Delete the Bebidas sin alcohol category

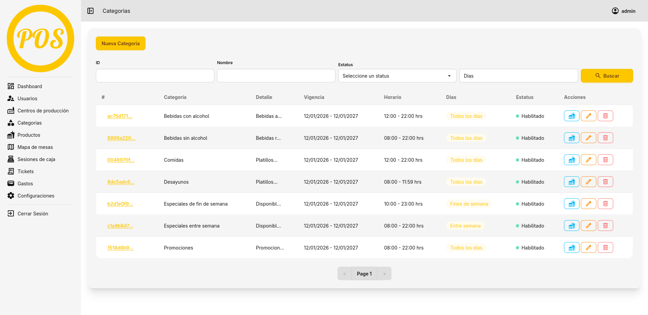pos(605,138)
